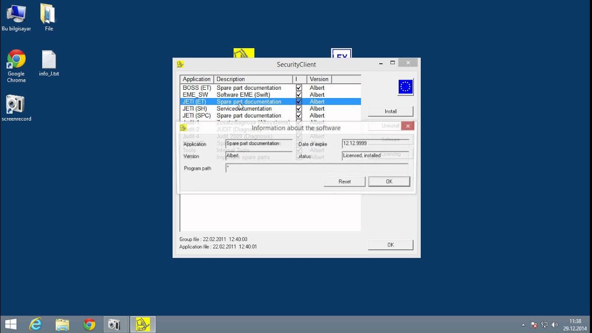
Task: Open File Explorer from taskbar
Action: (62, 324)
